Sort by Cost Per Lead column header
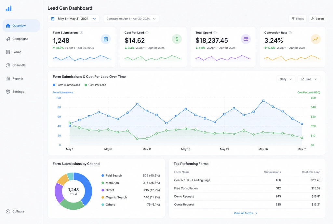The height and width of the screenshot is (224, 333). (x=311, y=172)
